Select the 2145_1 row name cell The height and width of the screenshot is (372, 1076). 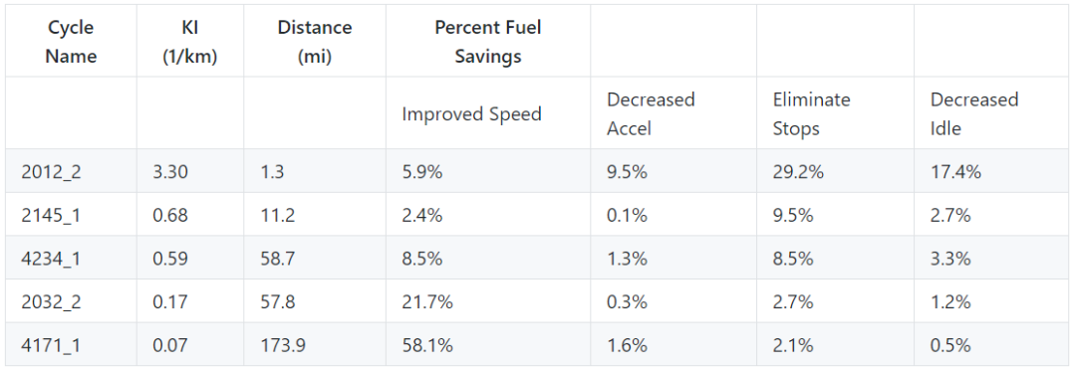tap(72, 215)
